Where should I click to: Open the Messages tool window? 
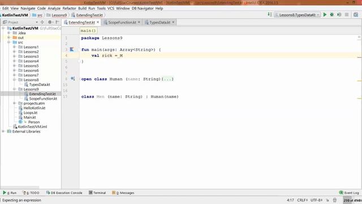[x=123, y=193]
